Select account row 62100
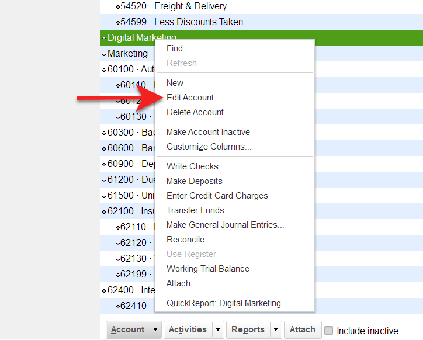This screenshot has height=340, width=423. (x=127, y=211)
